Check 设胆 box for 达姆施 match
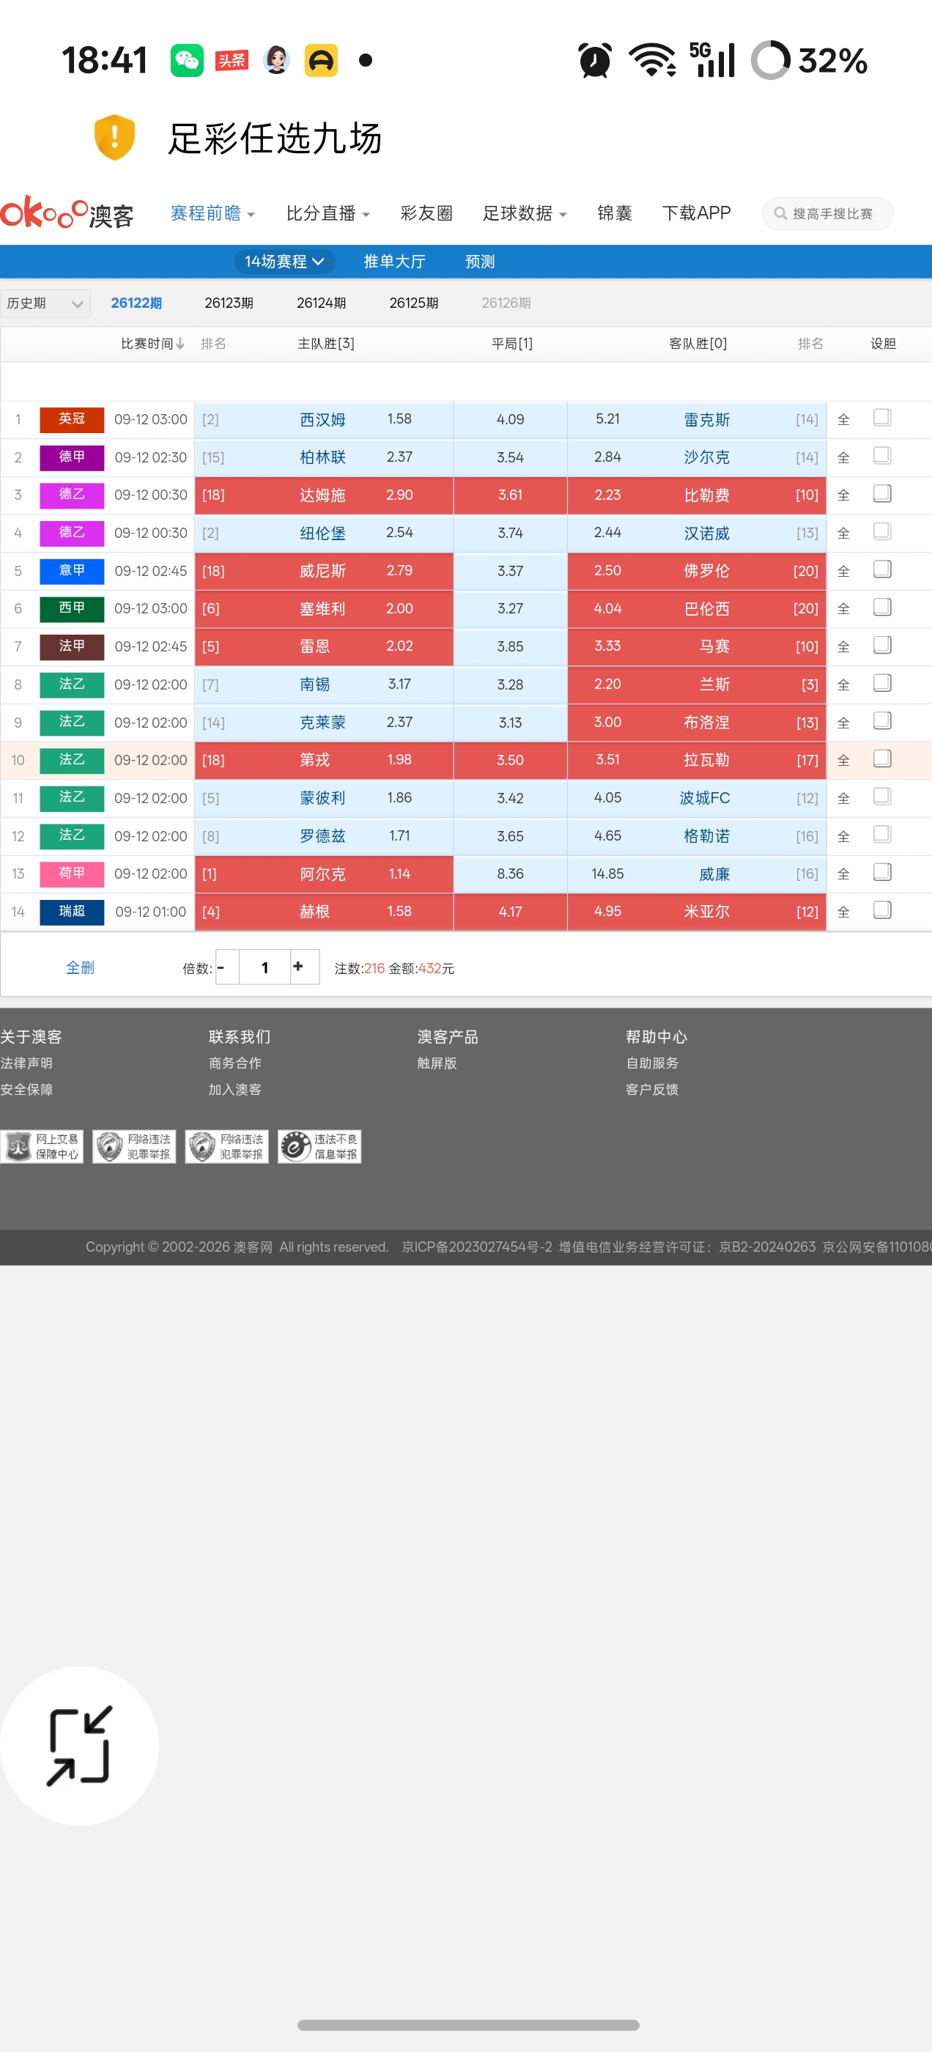 (882, 494)
